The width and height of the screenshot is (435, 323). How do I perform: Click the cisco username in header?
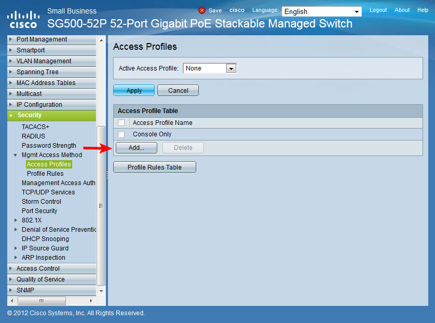237,10
